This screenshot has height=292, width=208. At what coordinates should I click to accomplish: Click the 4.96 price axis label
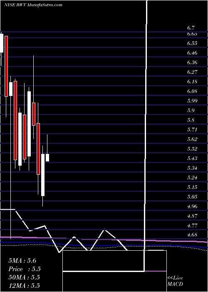pyautogui.click(x=192, y=206)
